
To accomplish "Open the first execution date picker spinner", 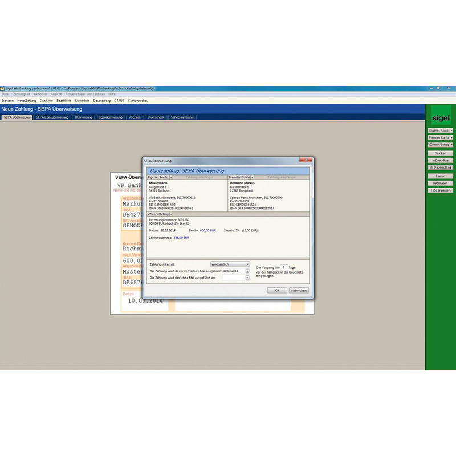I will click(x=247, y=272).
